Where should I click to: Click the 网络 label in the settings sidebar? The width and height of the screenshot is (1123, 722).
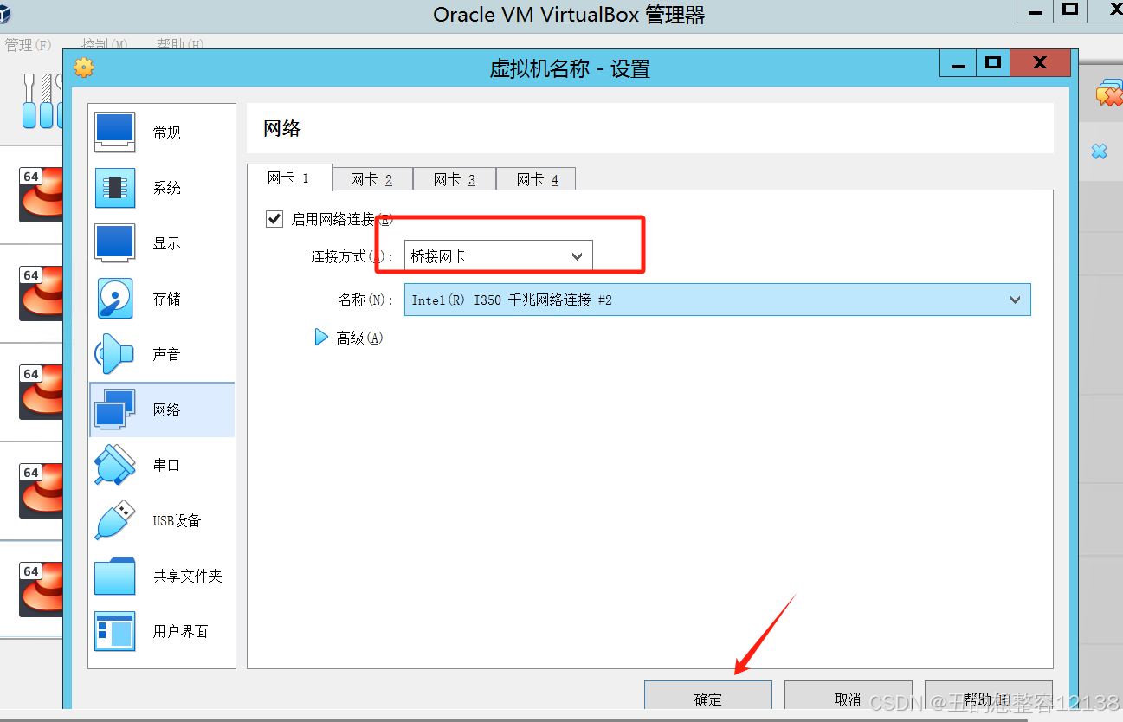click(x=166, y=409)
